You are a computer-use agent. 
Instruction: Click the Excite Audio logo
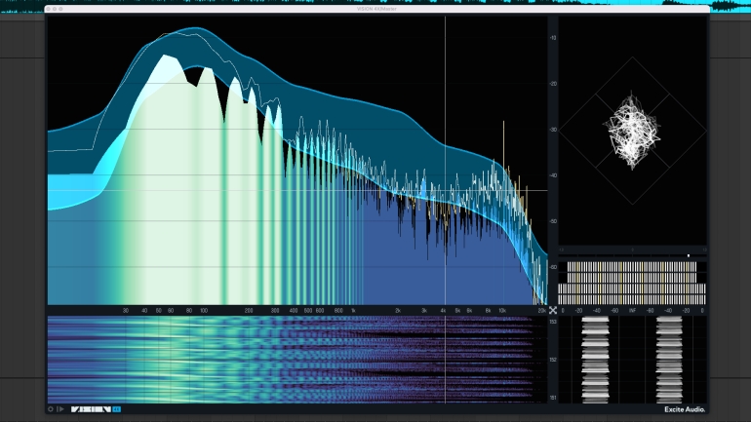pos(683,409)
